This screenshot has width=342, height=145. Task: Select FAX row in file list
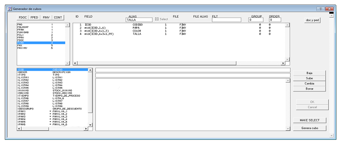[41, 46]
